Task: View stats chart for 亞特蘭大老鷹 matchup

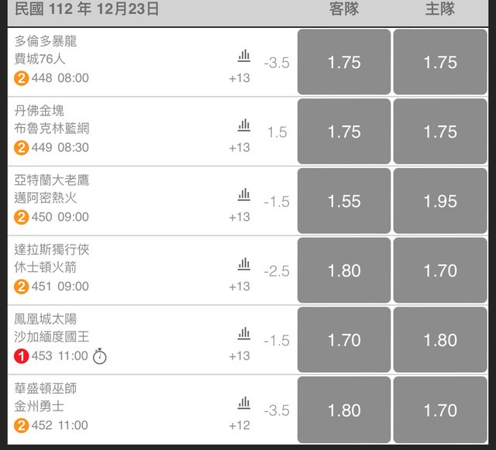Action: coord(244,194)
